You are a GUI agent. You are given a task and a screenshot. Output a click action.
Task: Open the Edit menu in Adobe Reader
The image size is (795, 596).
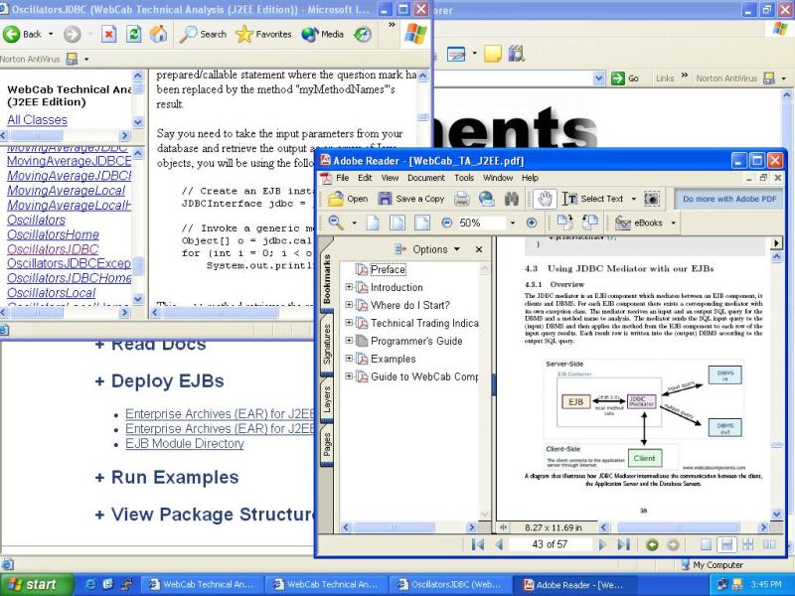(x=365, y=178)
